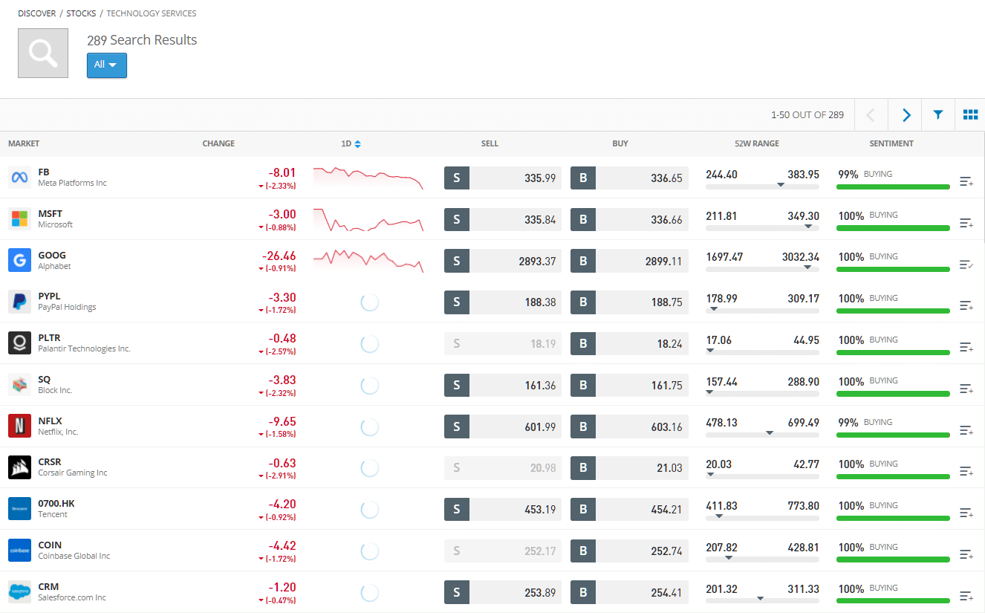Add PYPL to watchlist
985x613 pixels.
pyautogui.click(x=966, y=305)
